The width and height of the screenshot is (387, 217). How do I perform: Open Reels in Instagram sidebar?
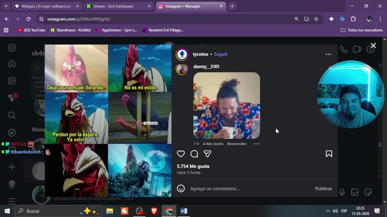click(x=12, y=81)
